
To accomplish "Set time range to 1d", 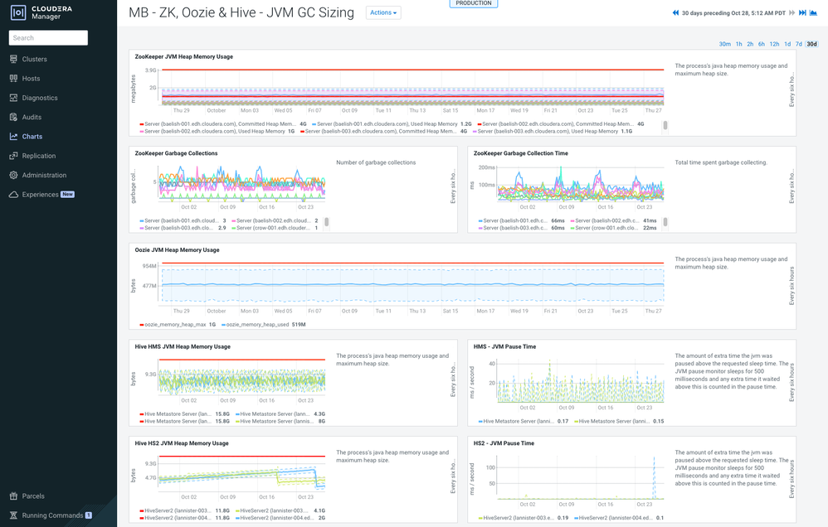I will [x=787, y=44].
